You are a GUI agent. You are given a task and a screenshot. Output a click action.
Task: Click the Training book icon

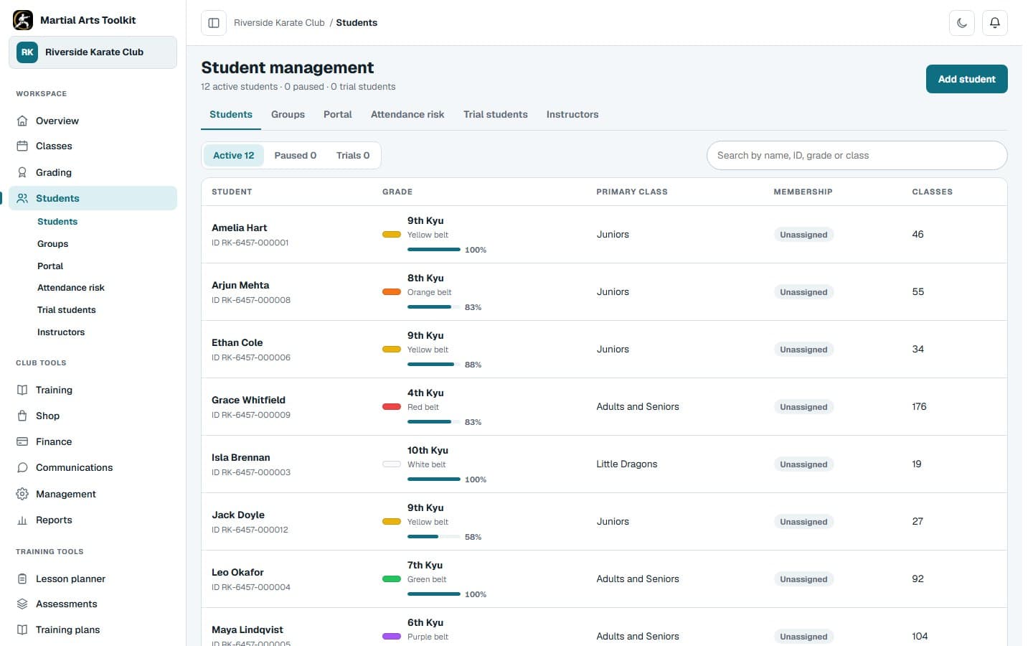(22, 390)
